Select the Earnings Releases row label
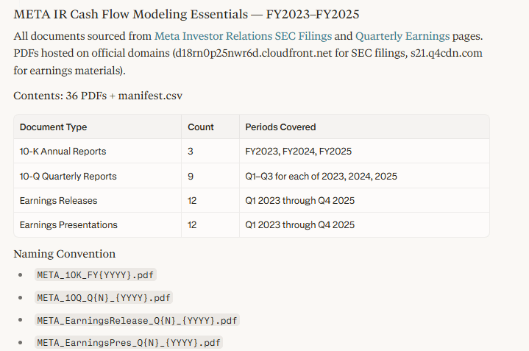Viewport: 529px width, 351px height. pyautogui.click(x=58, y=200)
